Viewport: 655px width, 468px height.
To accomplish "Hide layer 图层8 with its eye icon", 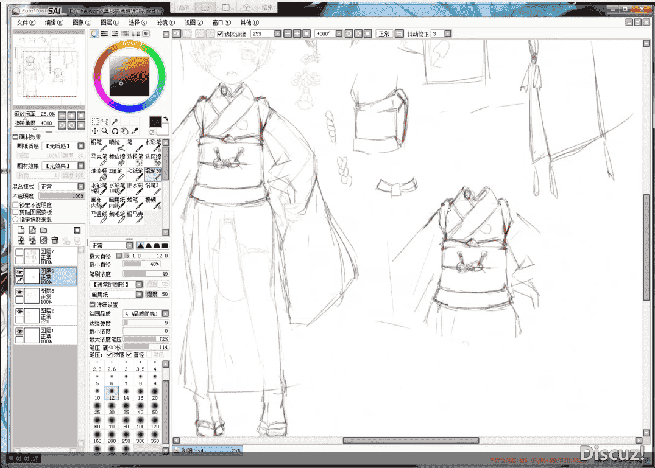I will point(19,292).
